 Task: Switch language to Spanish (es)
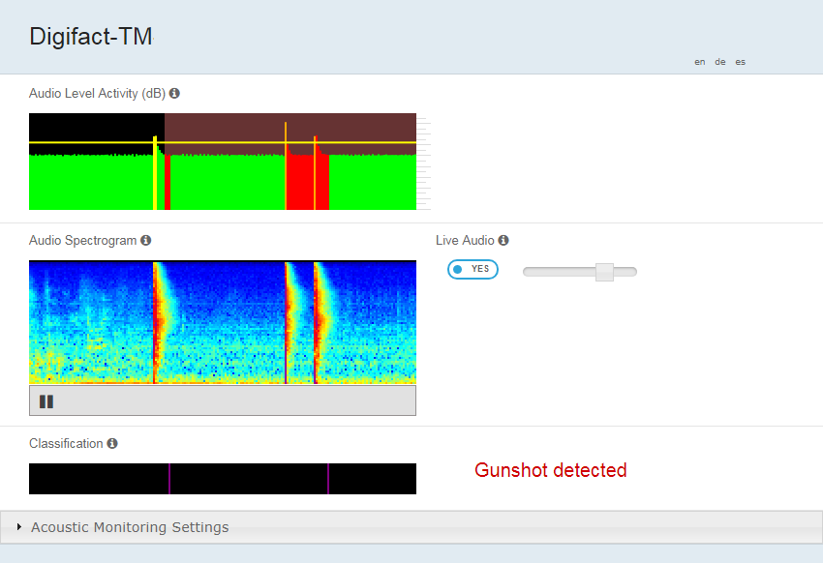(740, 62)
